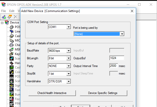Open the Edit menu
This screenshot has width=157, height=107.
tap(12, 11)
